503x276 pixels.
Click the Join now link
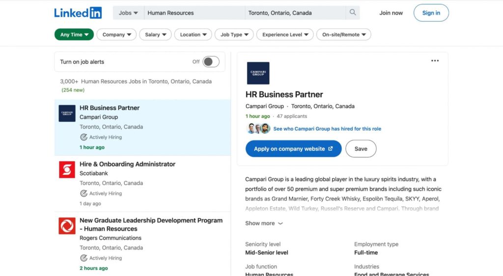pos(391,13)
